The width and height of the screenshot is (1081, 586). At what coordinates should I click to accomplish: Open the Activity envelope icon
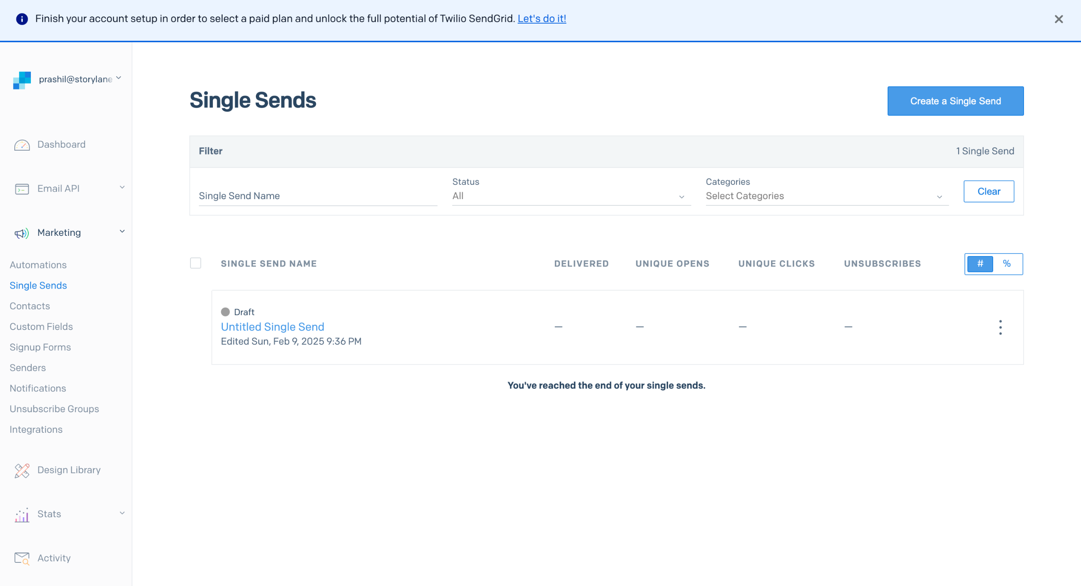click(x=22, y=558)
